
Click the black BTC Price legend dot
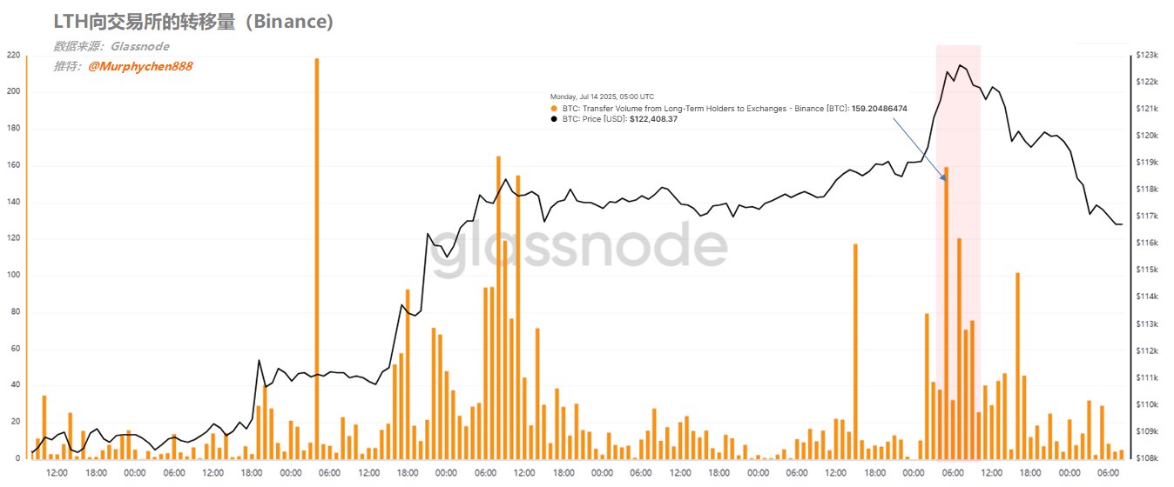tap(555, 119)
